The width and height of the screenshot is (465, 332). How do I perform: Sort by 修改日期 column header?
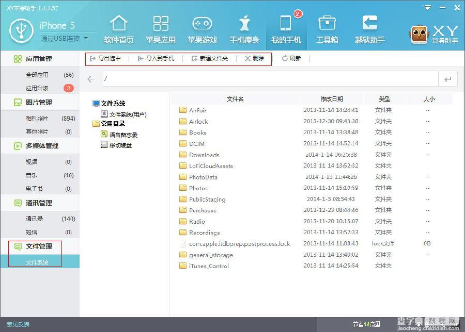point(332,99)
